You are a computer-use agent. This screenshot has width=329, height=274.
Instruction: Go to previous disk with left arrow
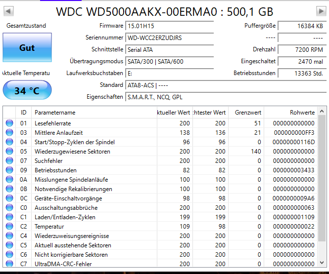coord(8,11)
